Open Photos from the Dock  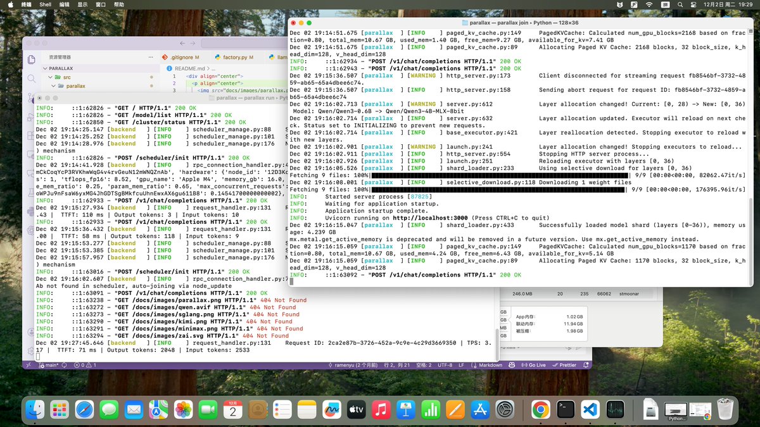(183, 409)
